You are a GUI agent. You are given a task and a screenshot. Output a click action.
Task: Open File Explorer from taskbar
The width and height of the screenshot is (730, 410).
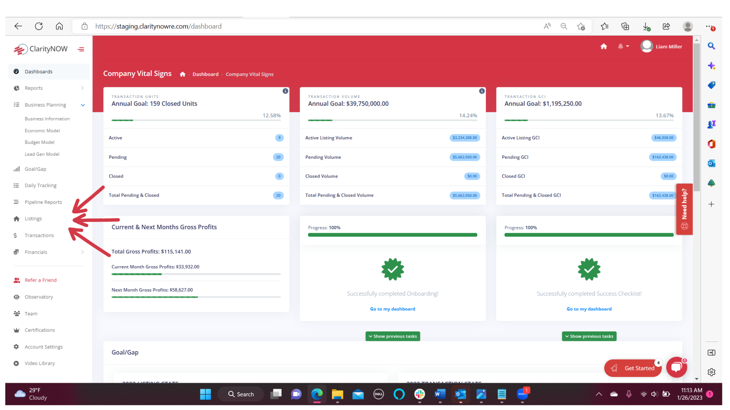337,394
